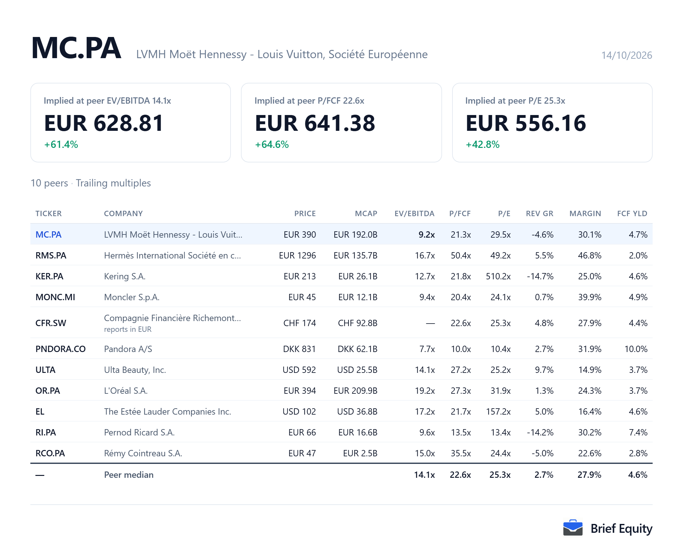Click the implied price EUR 556.16
Viewport: 683px width, 553px height.
[526, 123]
